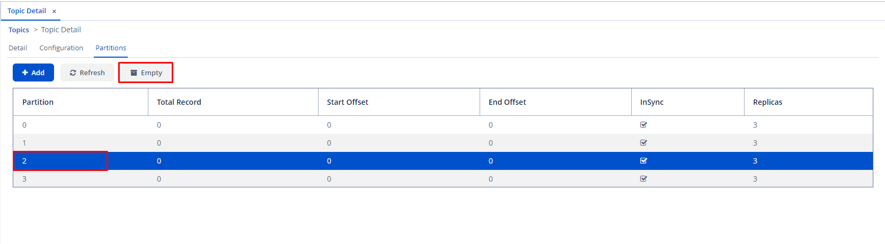Select the partition 3 row
This screenshot has width=885, height=244.
tap(318, 179)
